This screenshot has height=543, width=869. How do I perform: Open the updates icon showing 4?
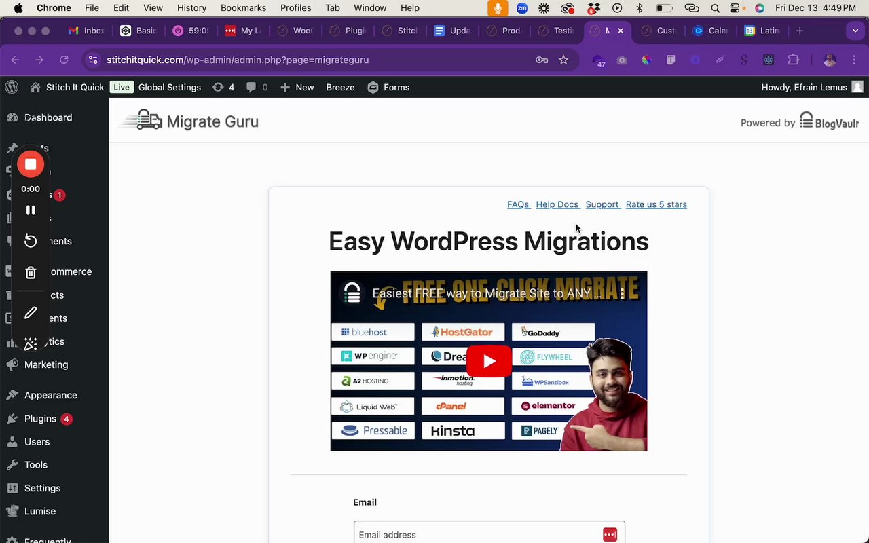tap(223, 87)
